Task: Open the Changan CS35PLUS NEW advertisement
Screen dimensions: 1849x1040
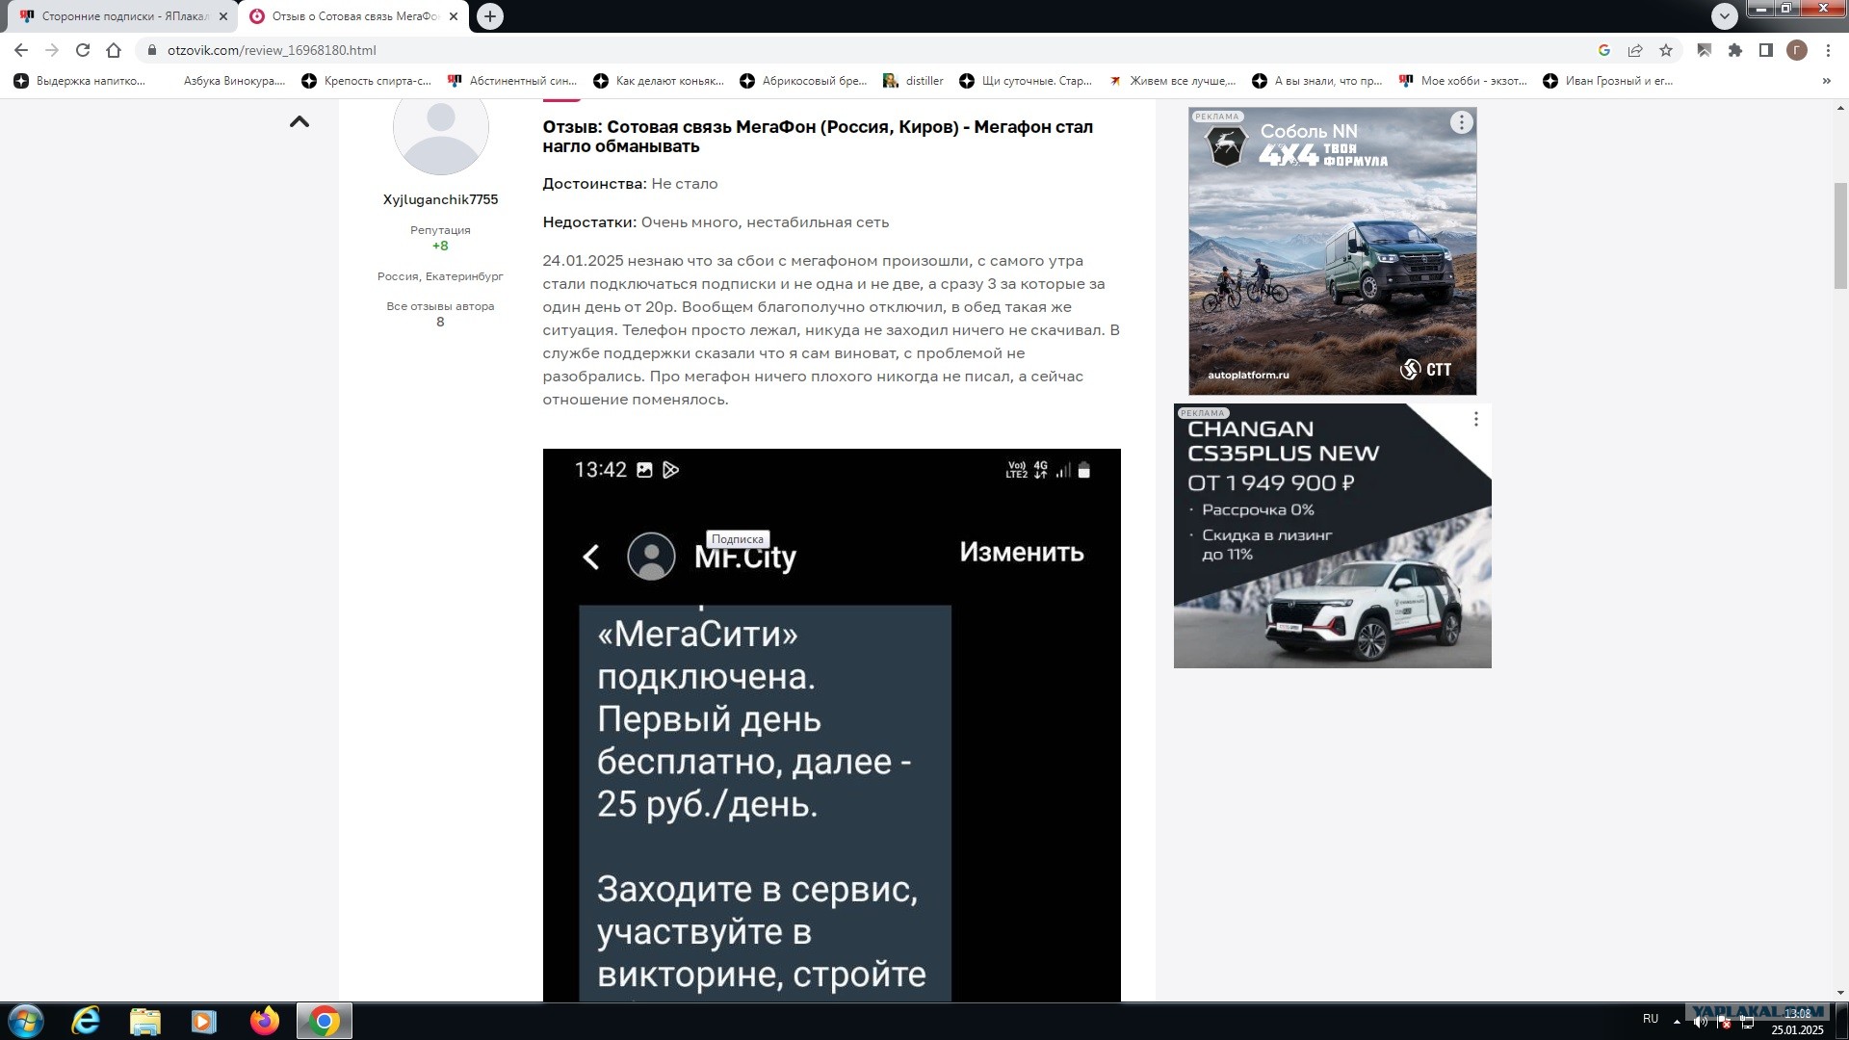Action: 1332,535
